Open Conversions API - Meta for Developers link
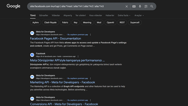This screenshot has width=188, height=106. (64, 104)
